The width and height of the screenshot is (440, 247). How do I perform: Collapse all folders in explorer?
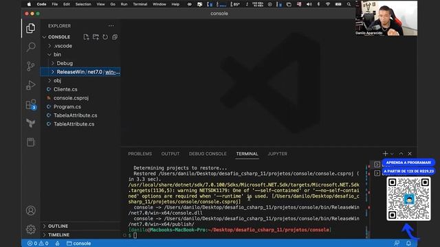(115, 37)
